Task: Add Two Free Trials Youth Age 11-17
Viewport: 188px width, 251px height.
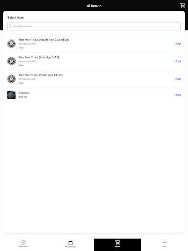Action: tap(178, 79)
